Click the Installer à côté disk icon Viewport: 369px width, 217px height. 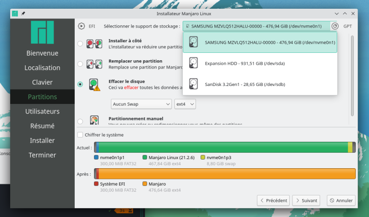[94, 44]
